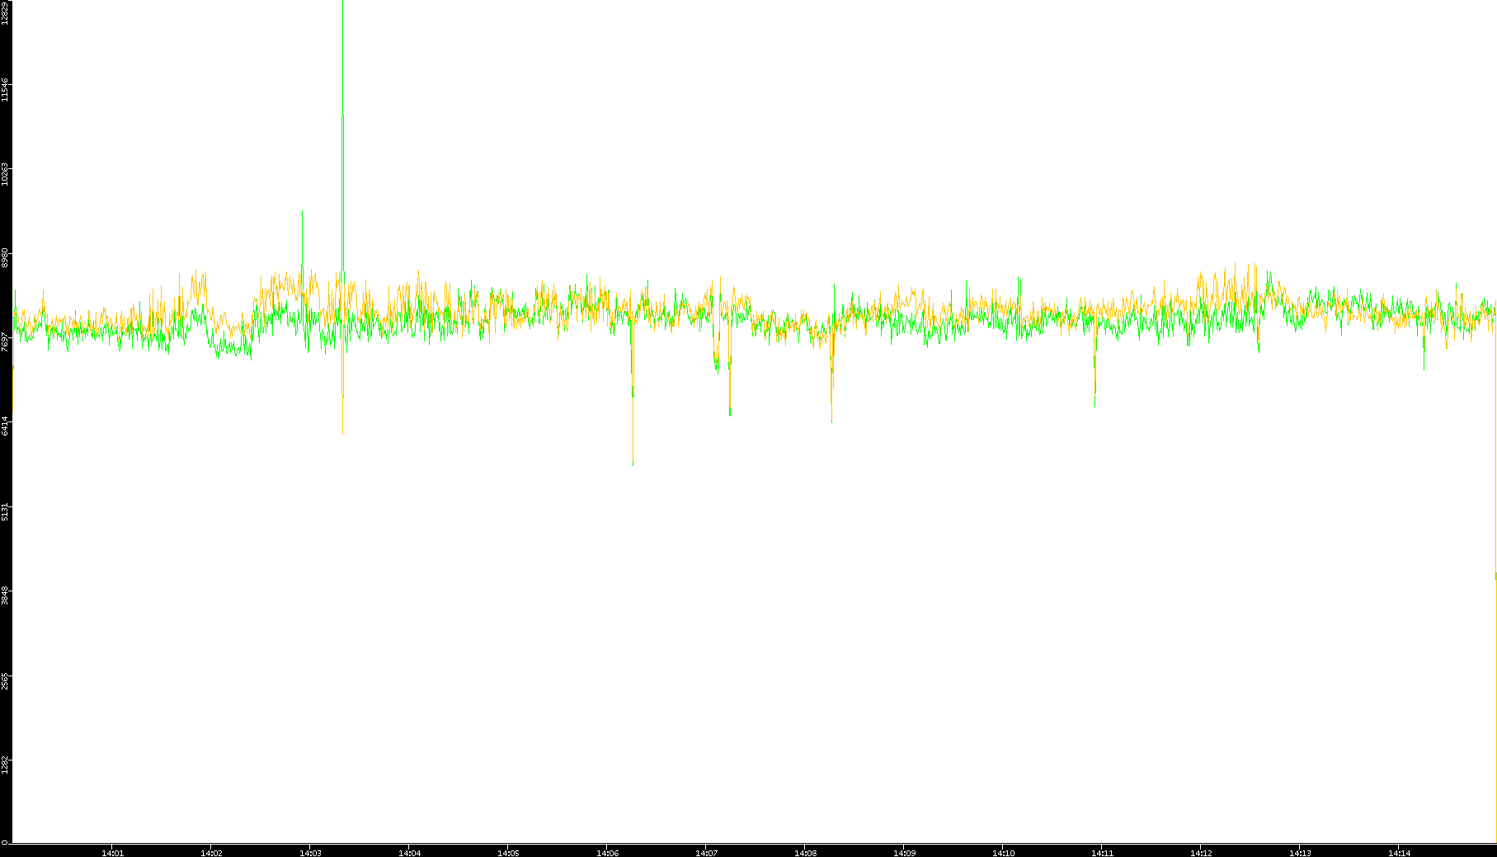The height and width of the screenshot is (857, 1497).
Task: Select the 6414 vertical axis label
Action: click(5, 426)
